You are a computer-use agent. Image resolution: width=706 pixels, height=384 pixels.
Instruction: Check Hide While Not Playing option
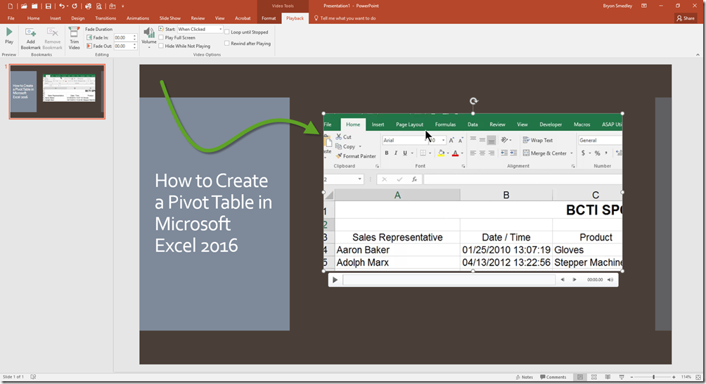[161, 46]
